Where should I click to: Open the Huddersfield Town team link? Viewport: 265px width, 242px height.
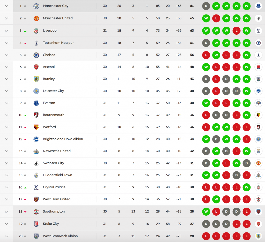tap(57, 175)
